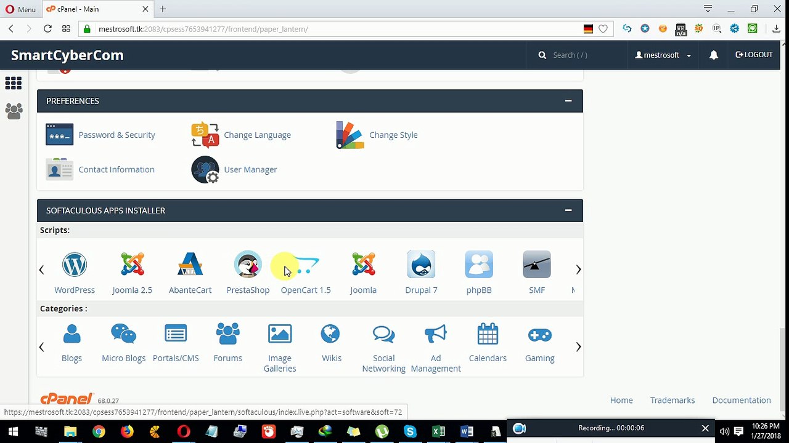Viewport: 789px width, 443px height.
Task: Open the mestrosoft user dropdown
Action: (663, 55)
